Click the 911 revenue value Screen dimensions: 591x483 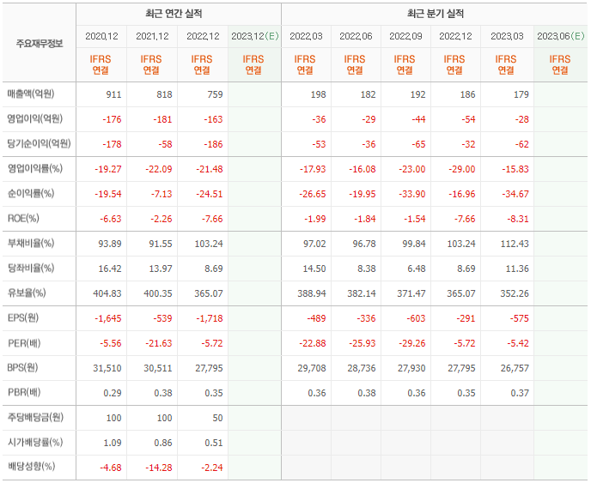pos(113,94)
